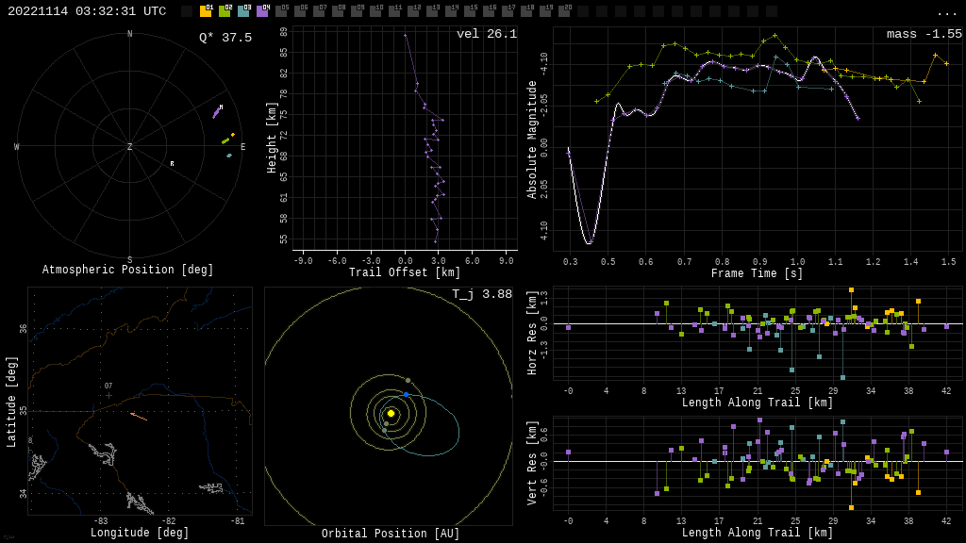
Task: Click the T_j 3.88 label
Action: coord(482,294)
